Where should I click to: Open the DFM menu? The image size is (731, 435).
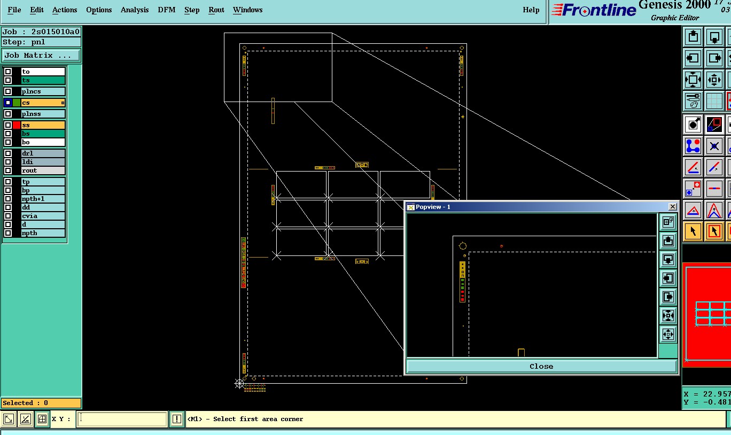(167, 10)
